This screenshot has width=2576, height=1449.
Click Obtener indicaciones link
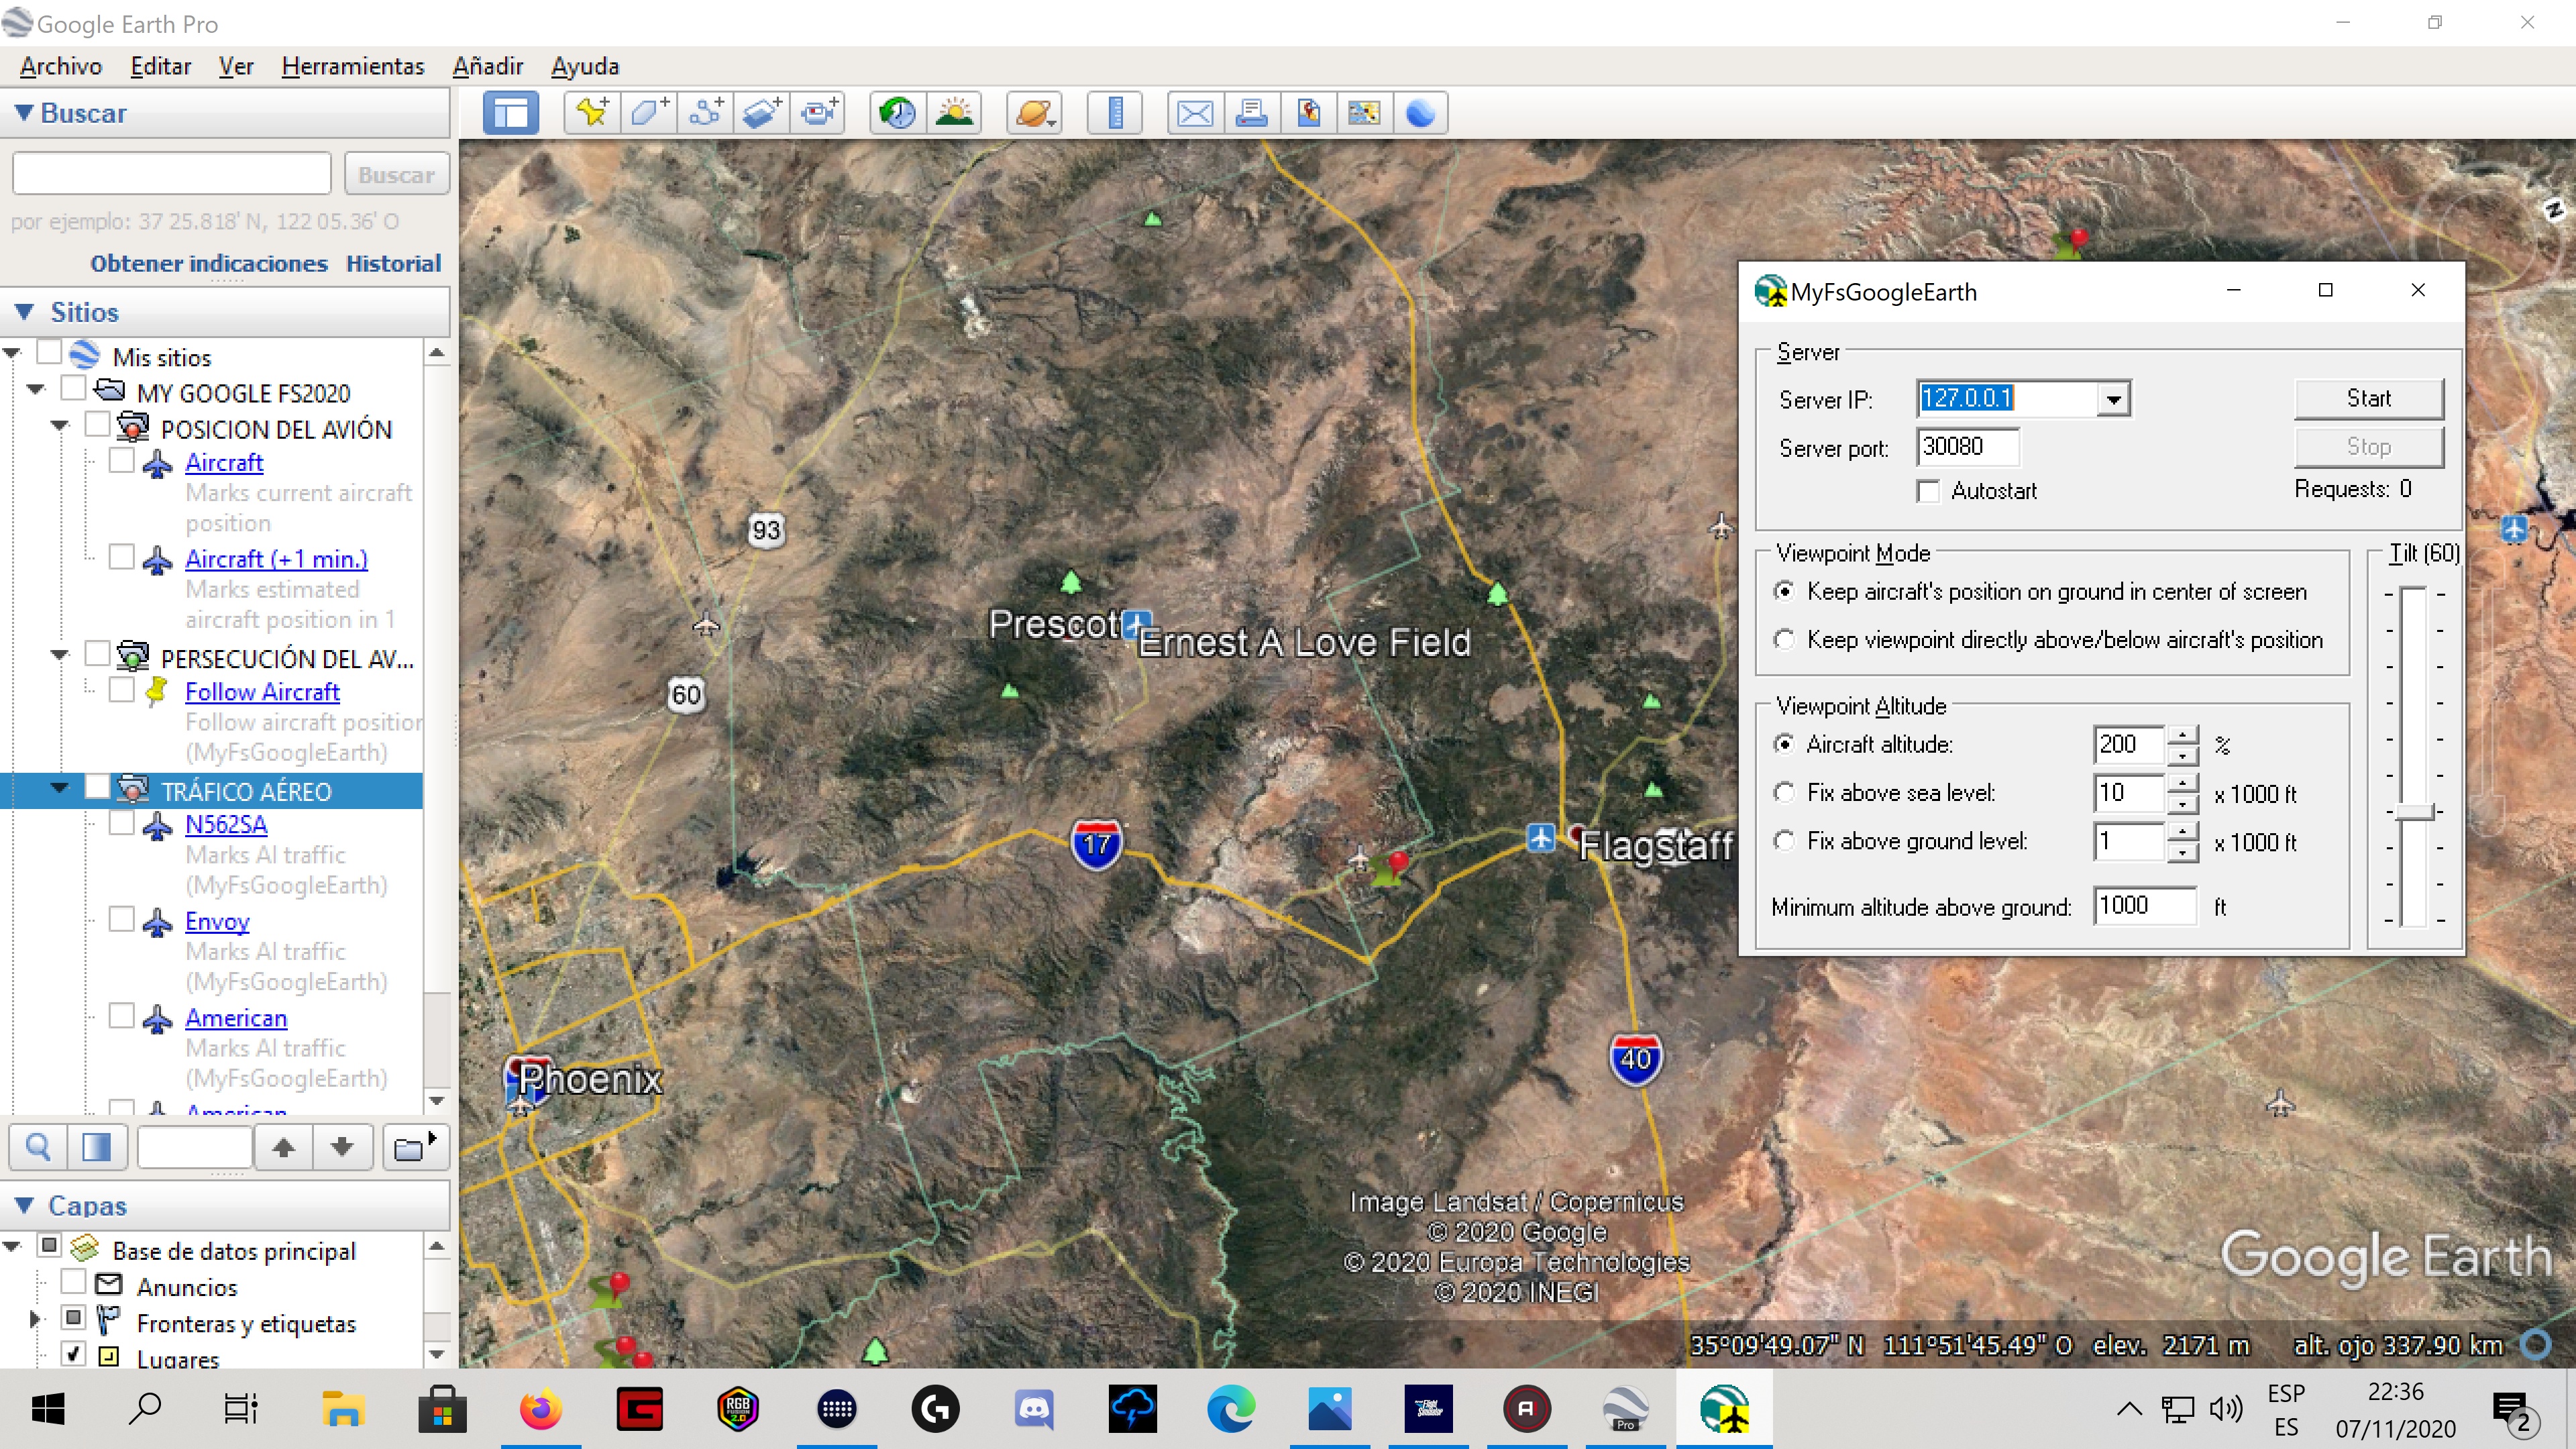[209, 263]
